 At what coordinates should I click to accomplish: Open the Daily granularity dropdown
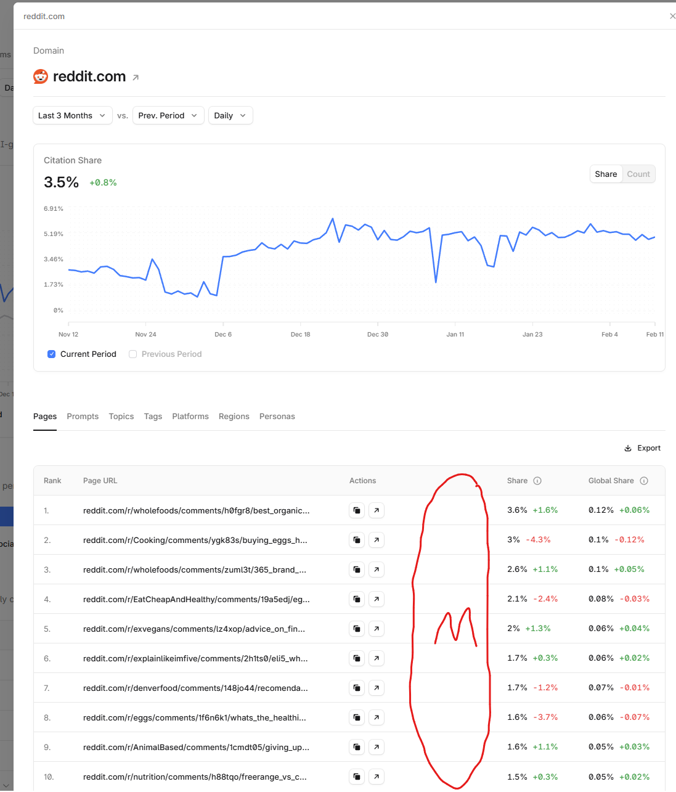coord(230,115)
